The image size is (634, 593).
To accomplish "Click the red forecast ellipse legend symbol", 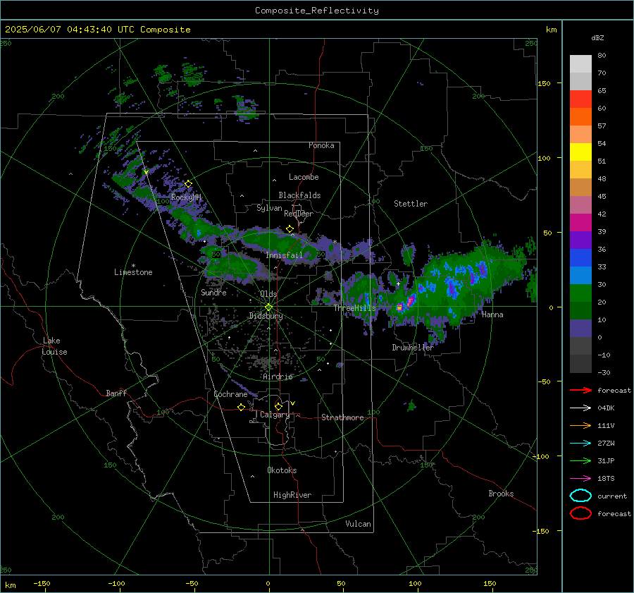I will point(580,513).
